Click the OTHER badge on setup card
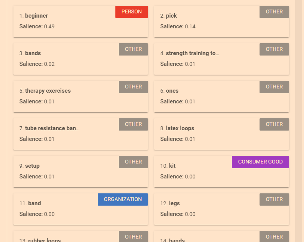Viewport: 304px width, 242px height. click(x=133, y=162)
